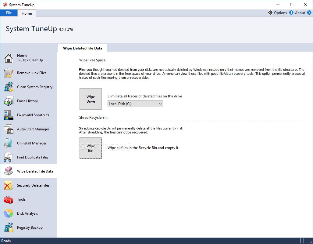Open Disk Analysis section label
Viewport: 313px width, 244px height.
(27, 213)
